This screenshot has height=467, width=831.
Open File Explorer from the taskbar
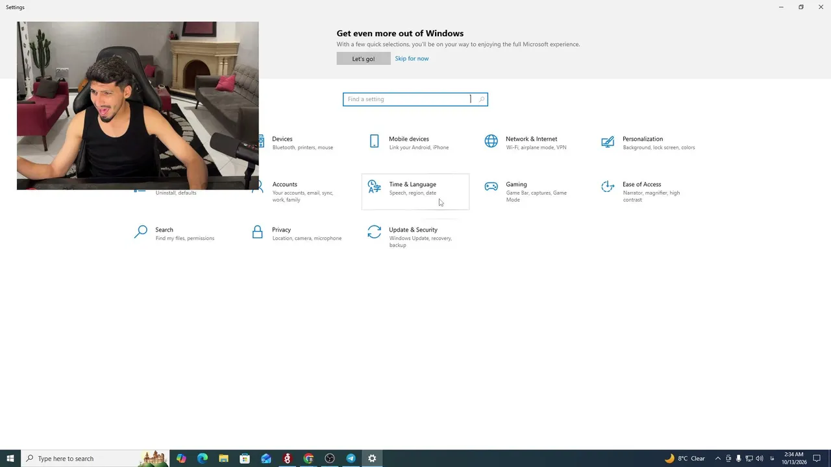[x=223, y=459]
